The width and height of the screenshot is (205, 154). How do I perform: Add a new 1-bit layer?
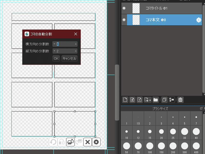tap(139, 100)
